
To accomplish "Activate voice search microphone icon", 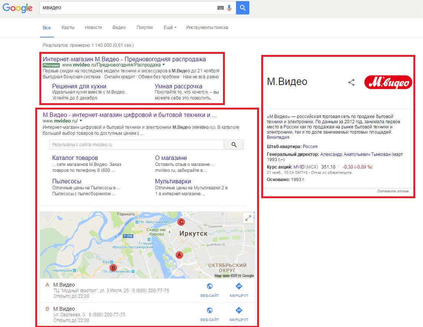I will 229,8.
